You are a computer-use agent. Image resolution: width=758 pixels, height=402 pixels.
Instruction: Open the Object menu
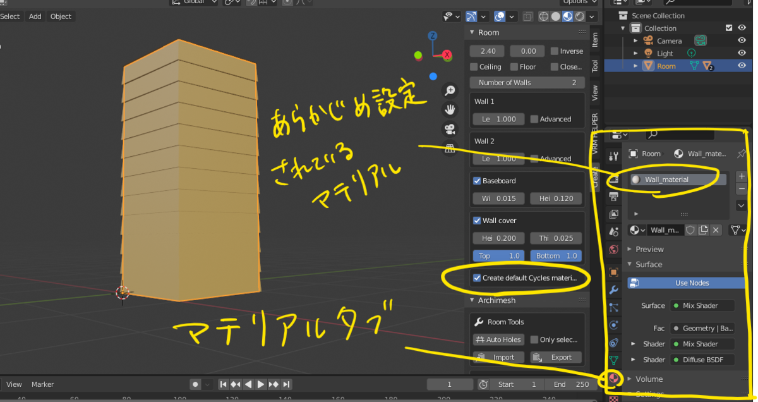point(61,16)
